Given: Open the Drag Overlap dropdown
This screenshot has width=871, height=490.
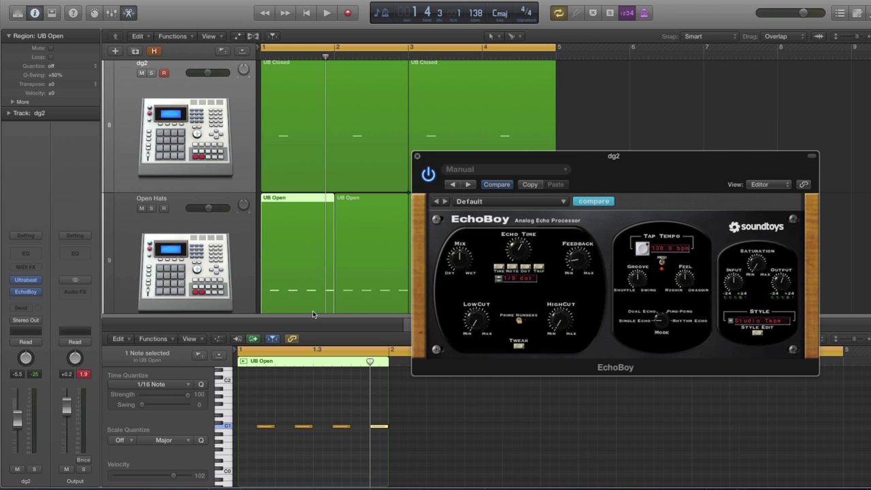Looking at the screenshot, I should pos(783,36).
